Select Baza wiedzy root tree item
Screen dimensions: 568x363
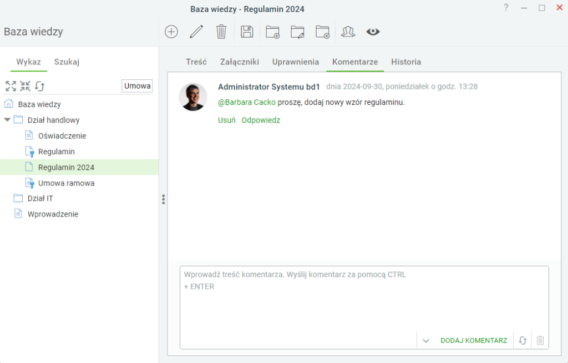39,104
